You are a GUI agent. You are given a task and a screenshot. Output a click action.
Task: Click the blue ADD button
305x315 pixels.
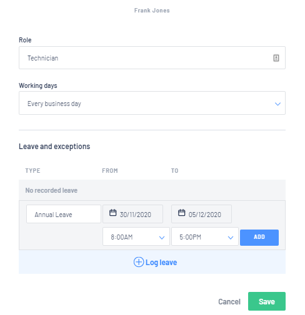(x=259, y=238)
